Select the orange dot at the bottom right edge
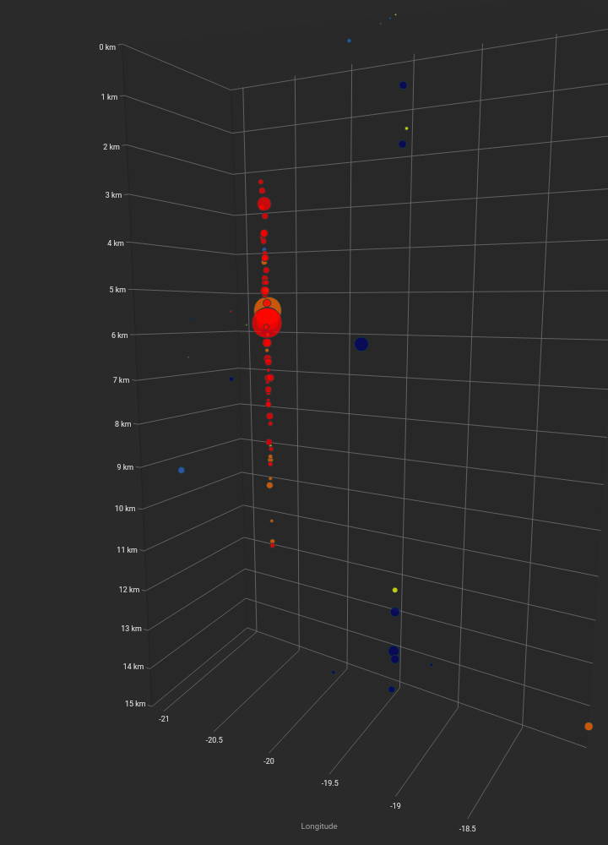 pos(589,727)
